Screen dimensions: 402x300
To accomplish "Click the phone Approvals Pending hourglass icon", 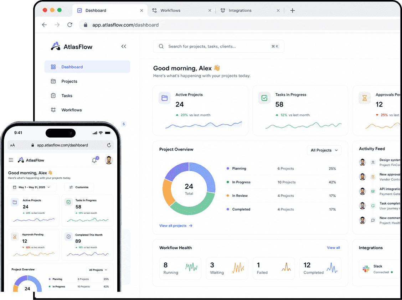I will (x=15, y=237).
